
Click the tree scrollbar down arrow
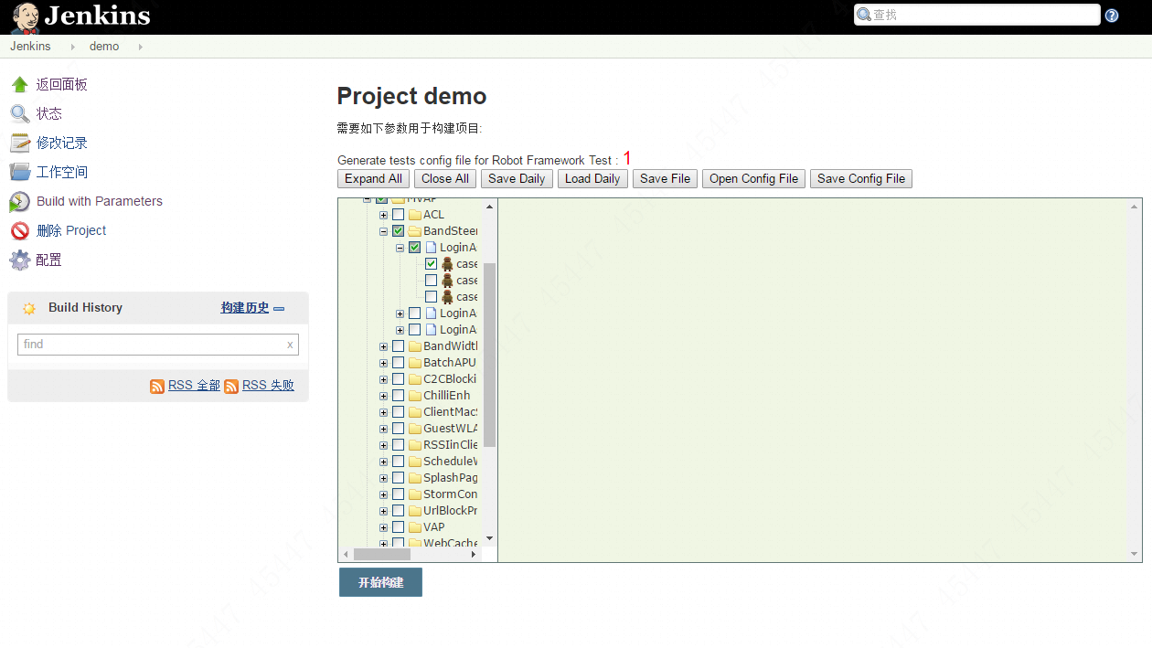click(489, 538)
